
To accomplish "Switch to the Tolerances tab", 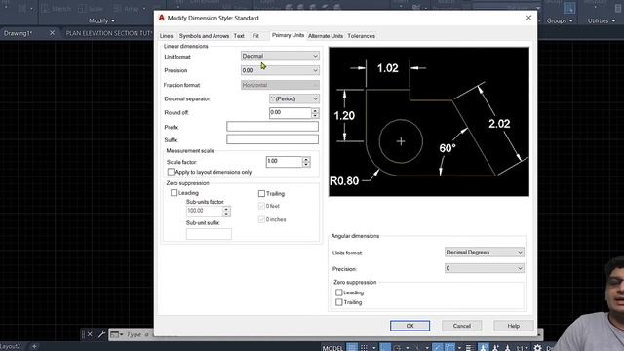I will pos(362,36).
